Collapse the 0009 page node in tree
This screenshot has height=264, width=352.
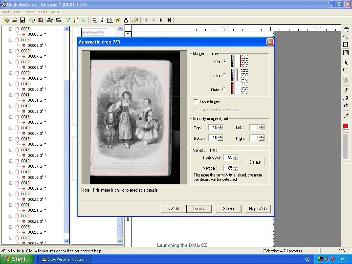pos(11,73)
